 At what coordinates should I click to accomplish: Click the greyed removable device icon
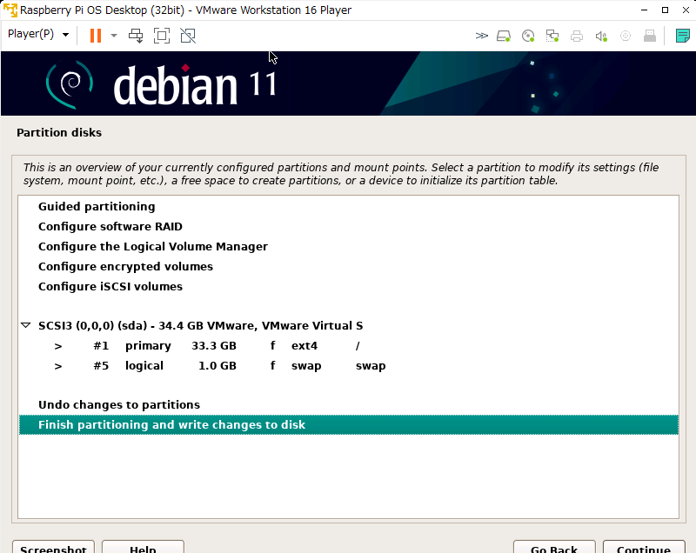coord(650,36)
